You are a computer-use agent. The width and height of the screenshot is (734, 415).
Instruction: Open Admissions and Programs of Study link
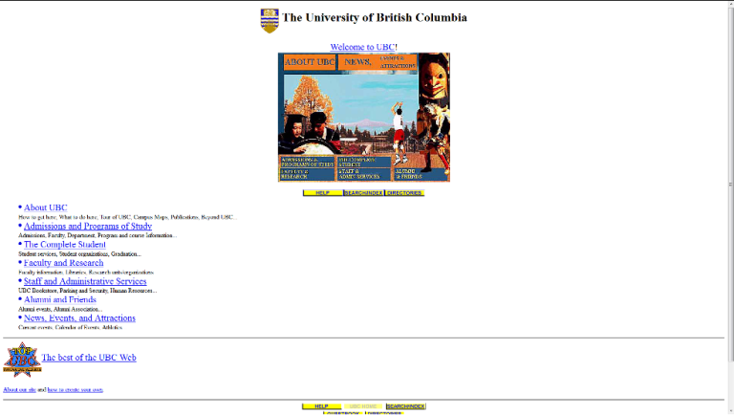(88, 226)
